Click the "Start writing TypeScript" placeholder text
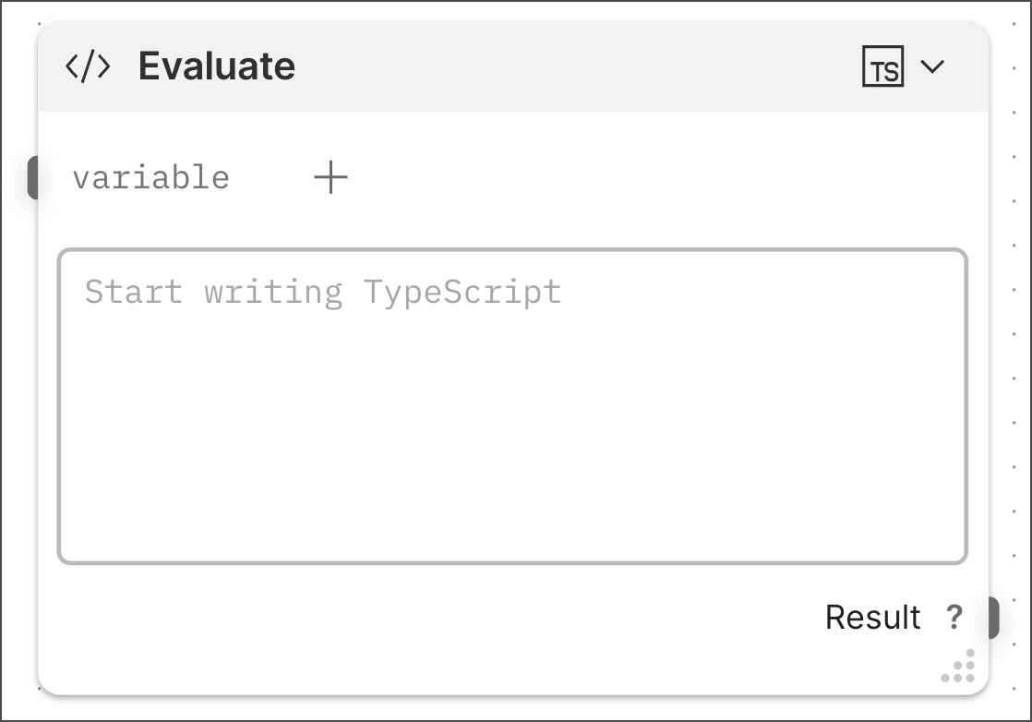Screen dimensions: 1032x722 pos(323,292)
